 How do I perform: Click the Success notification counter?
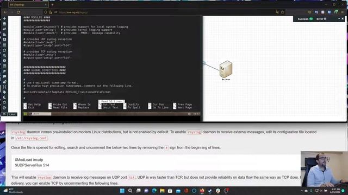(x=305, y=19)
